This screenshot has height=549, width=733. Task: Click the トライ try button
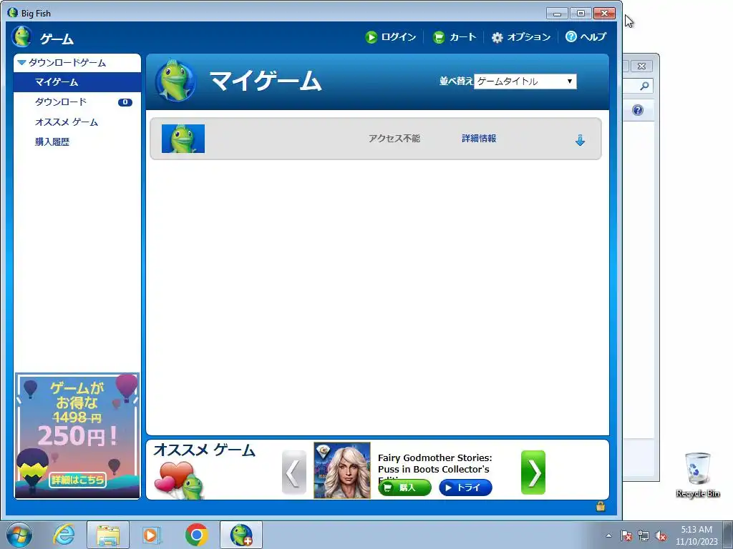(465, 488)
